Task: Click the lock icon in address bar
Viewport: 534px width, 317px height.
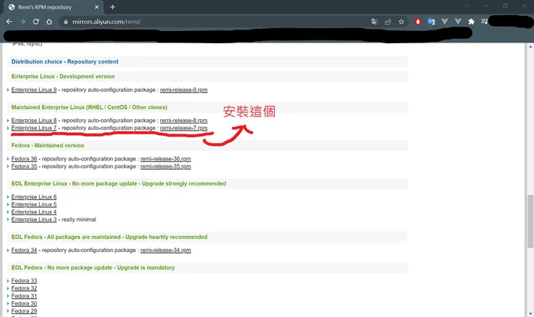Action: pos(66,22)
